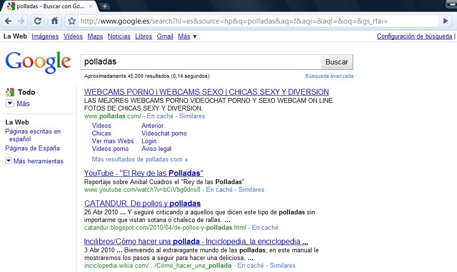The width and height of the screenshot is (457, 272).
Task: Click the page play arrow at address bar end
Action: click(445, 21)
